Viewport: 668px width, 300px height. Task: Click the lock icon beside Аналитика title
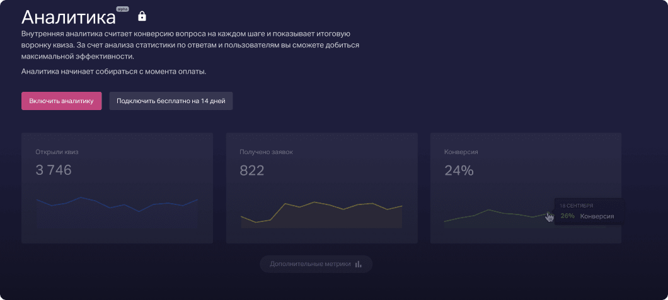[142, 16]
